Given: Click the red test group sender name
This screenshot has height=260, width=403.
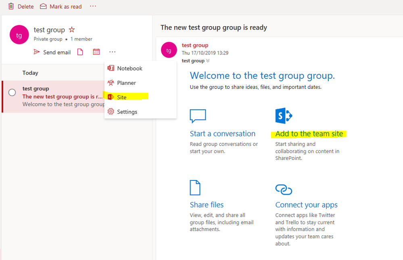Looking at the screenshot, I should (x=195, y=45).
